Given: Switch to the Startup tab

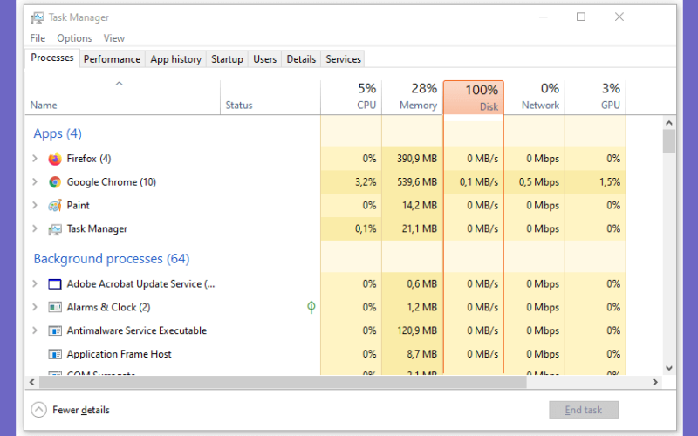Looking at the screenshot, I should [x=227, y=59].
